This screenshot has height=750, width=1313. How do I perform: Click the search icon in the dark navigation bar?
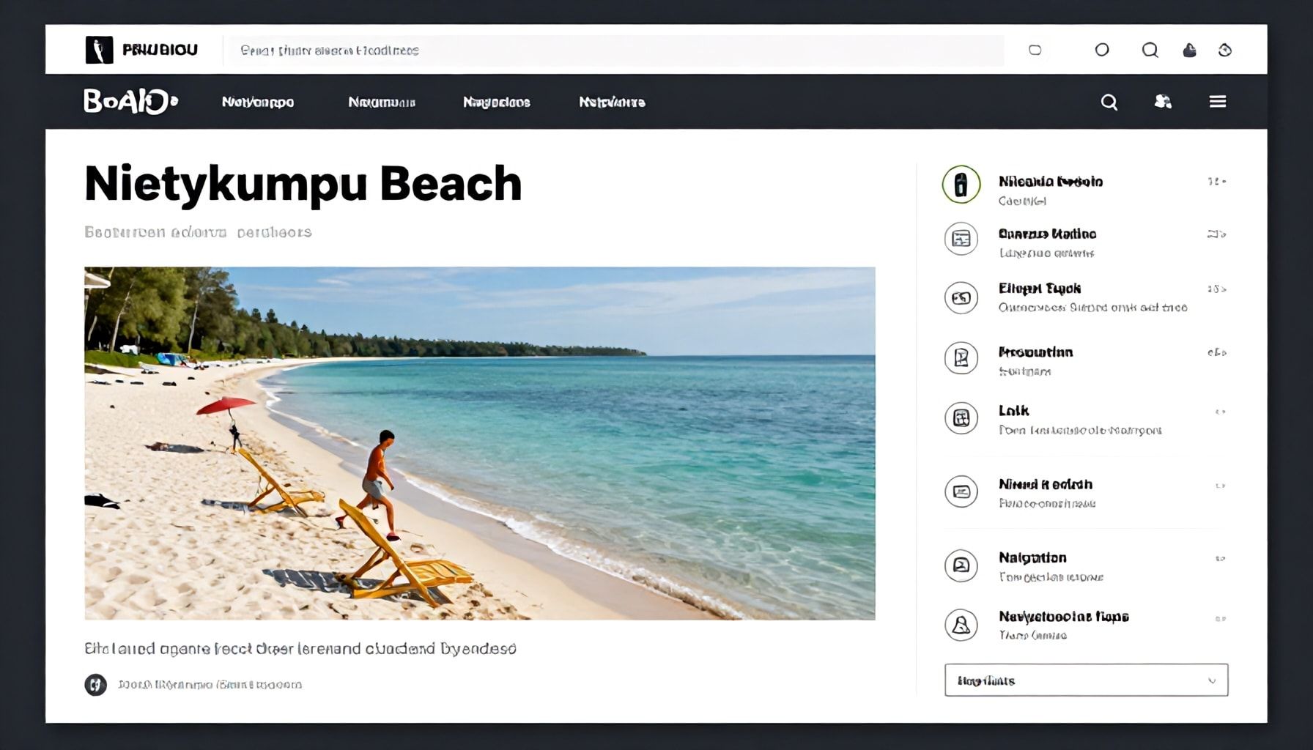coord(1109,102)
